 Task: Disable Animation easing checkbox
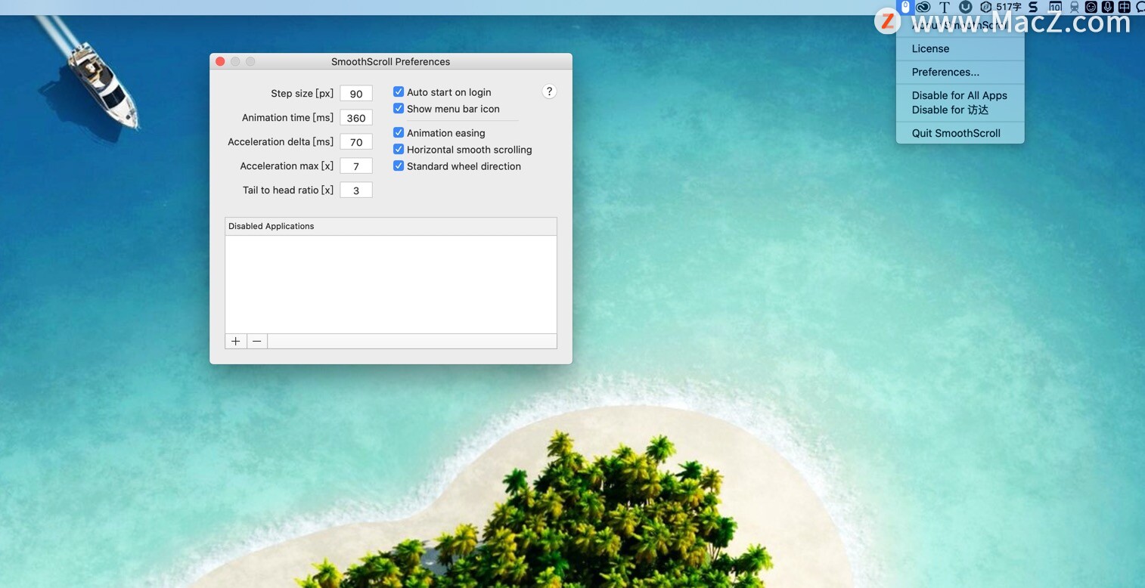coord(399,132)
